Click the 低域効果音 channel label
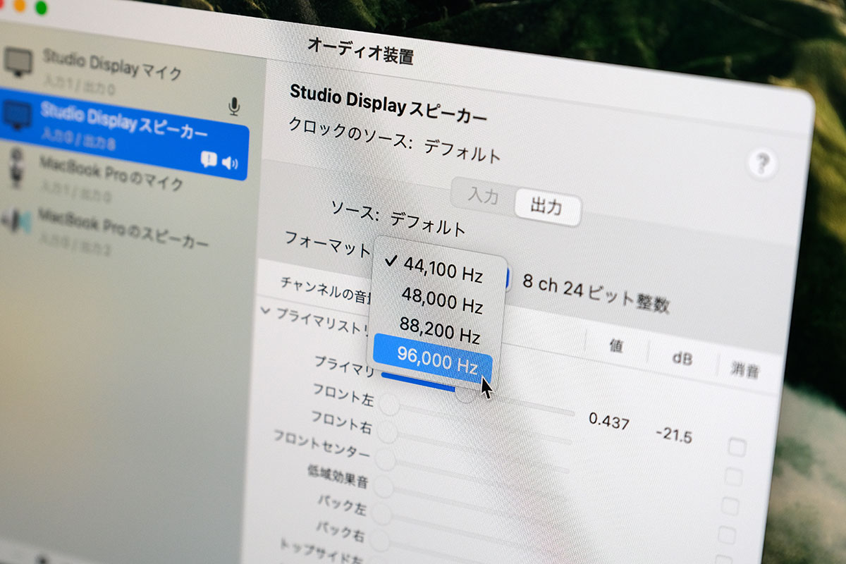Viewport: 846px width, 564px height. [338, 476]
